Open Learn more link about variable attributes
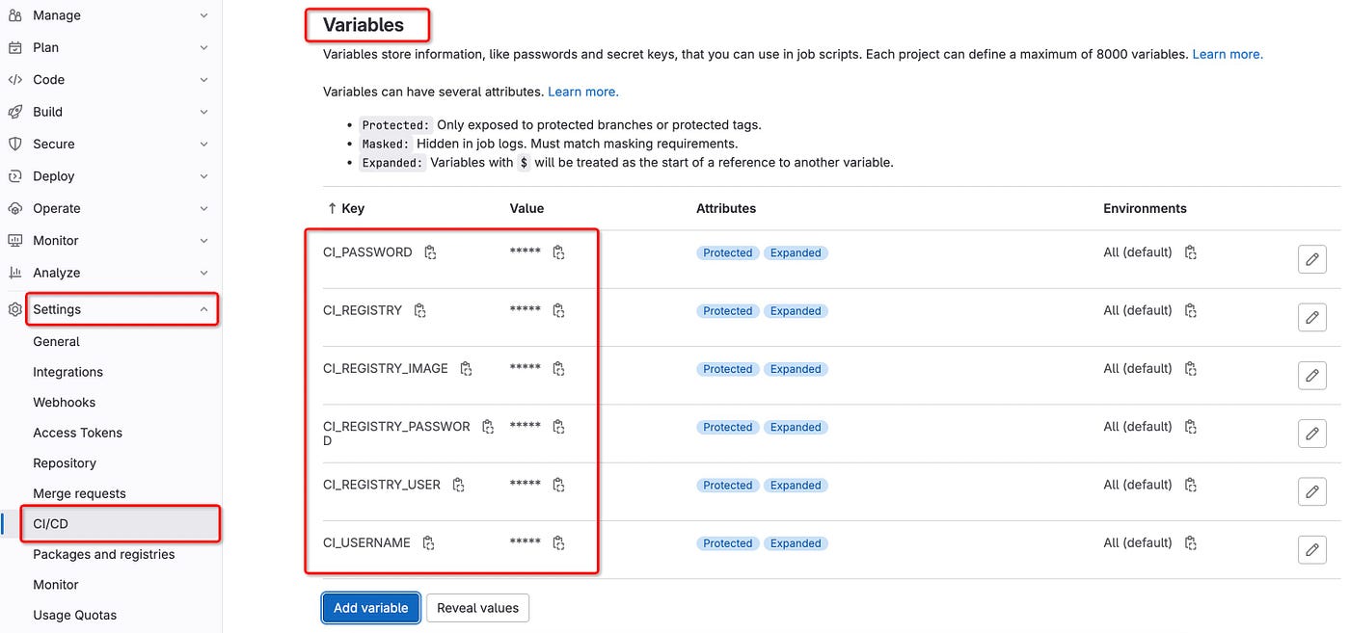 pos(583,92)
